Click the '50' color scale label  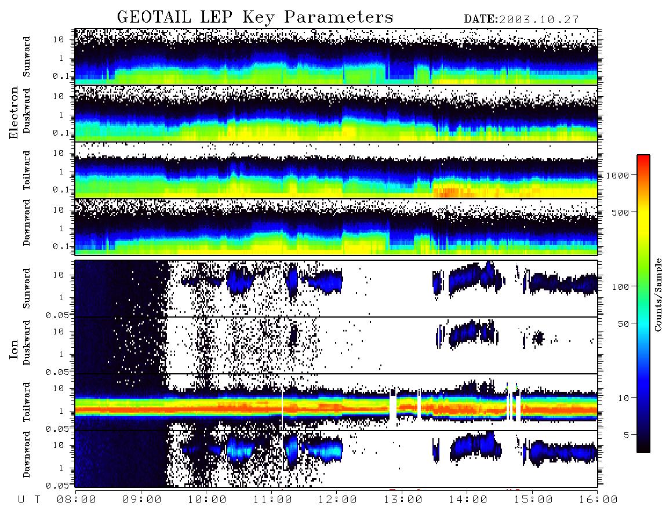623,324
